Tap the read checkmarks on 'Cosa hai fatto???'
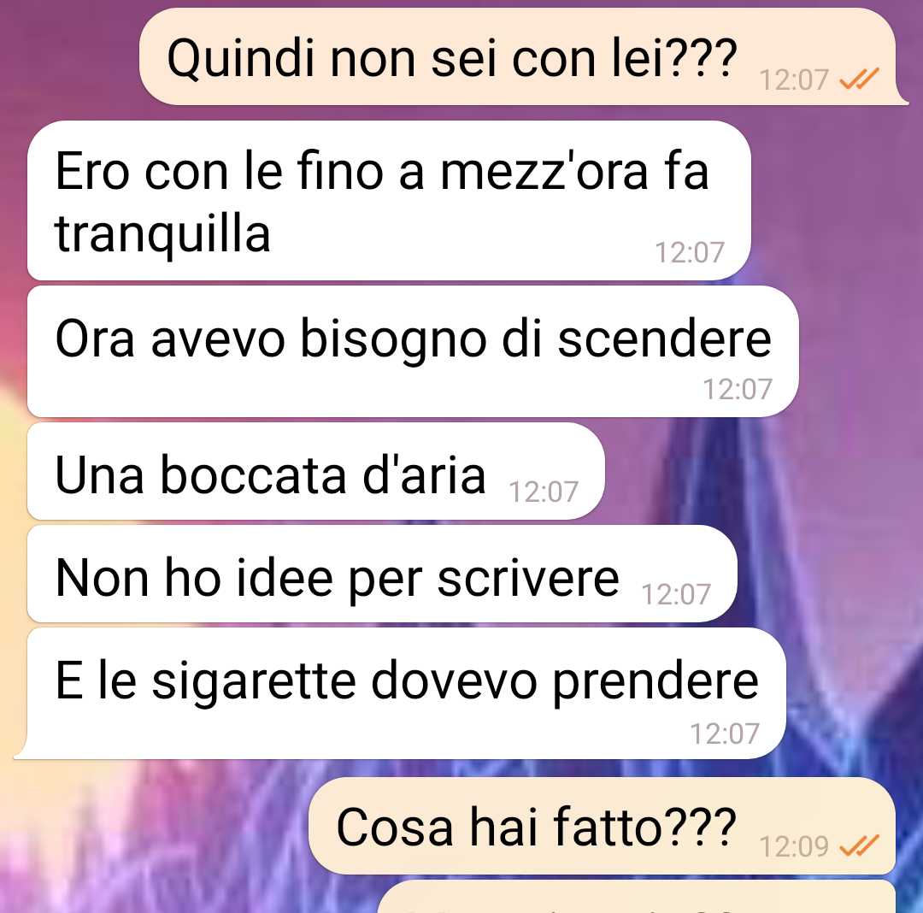Viewport: 923px width, 913px height. pos(859,845)
